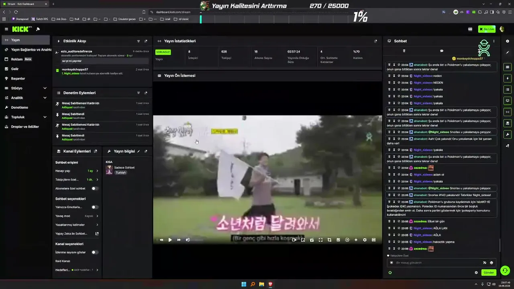Open Droplar ve ödüller page
514x289 pixels.
[27, 127]
